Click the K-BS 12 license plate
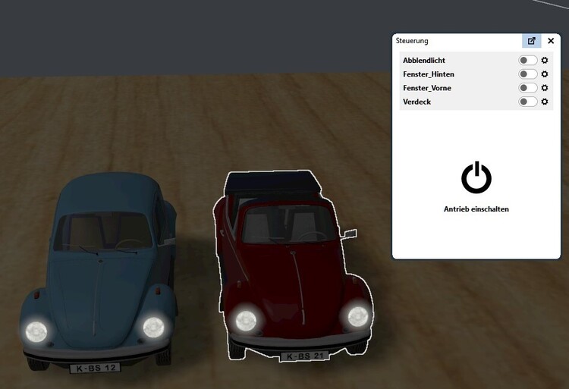 click(x=95, y=368)
